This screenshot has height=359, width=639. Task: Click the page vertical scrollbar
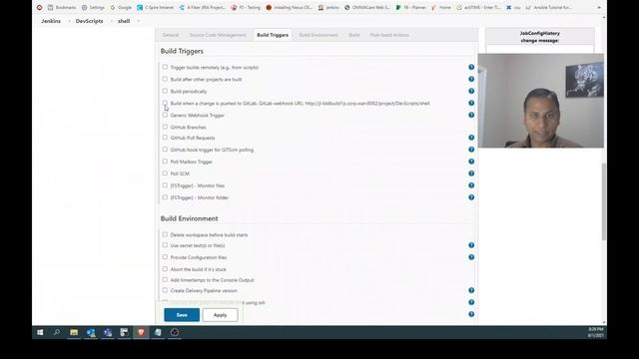coord(604,201)
